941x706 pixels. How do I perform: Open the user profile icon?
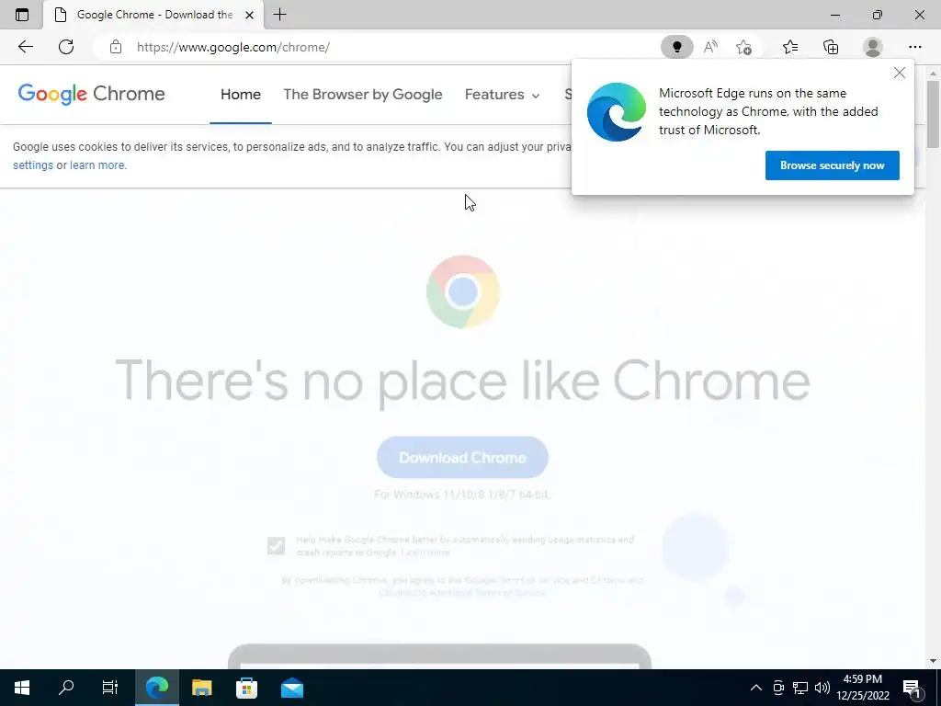click(873, 47)
